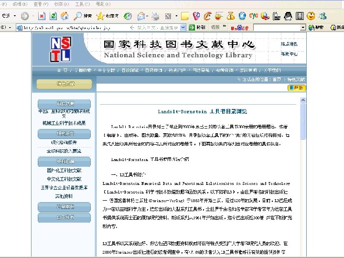The width and height of the screenshot is (344, 258).
Task: Click the dark folder toolbar icon
Action: click(277, 16)
